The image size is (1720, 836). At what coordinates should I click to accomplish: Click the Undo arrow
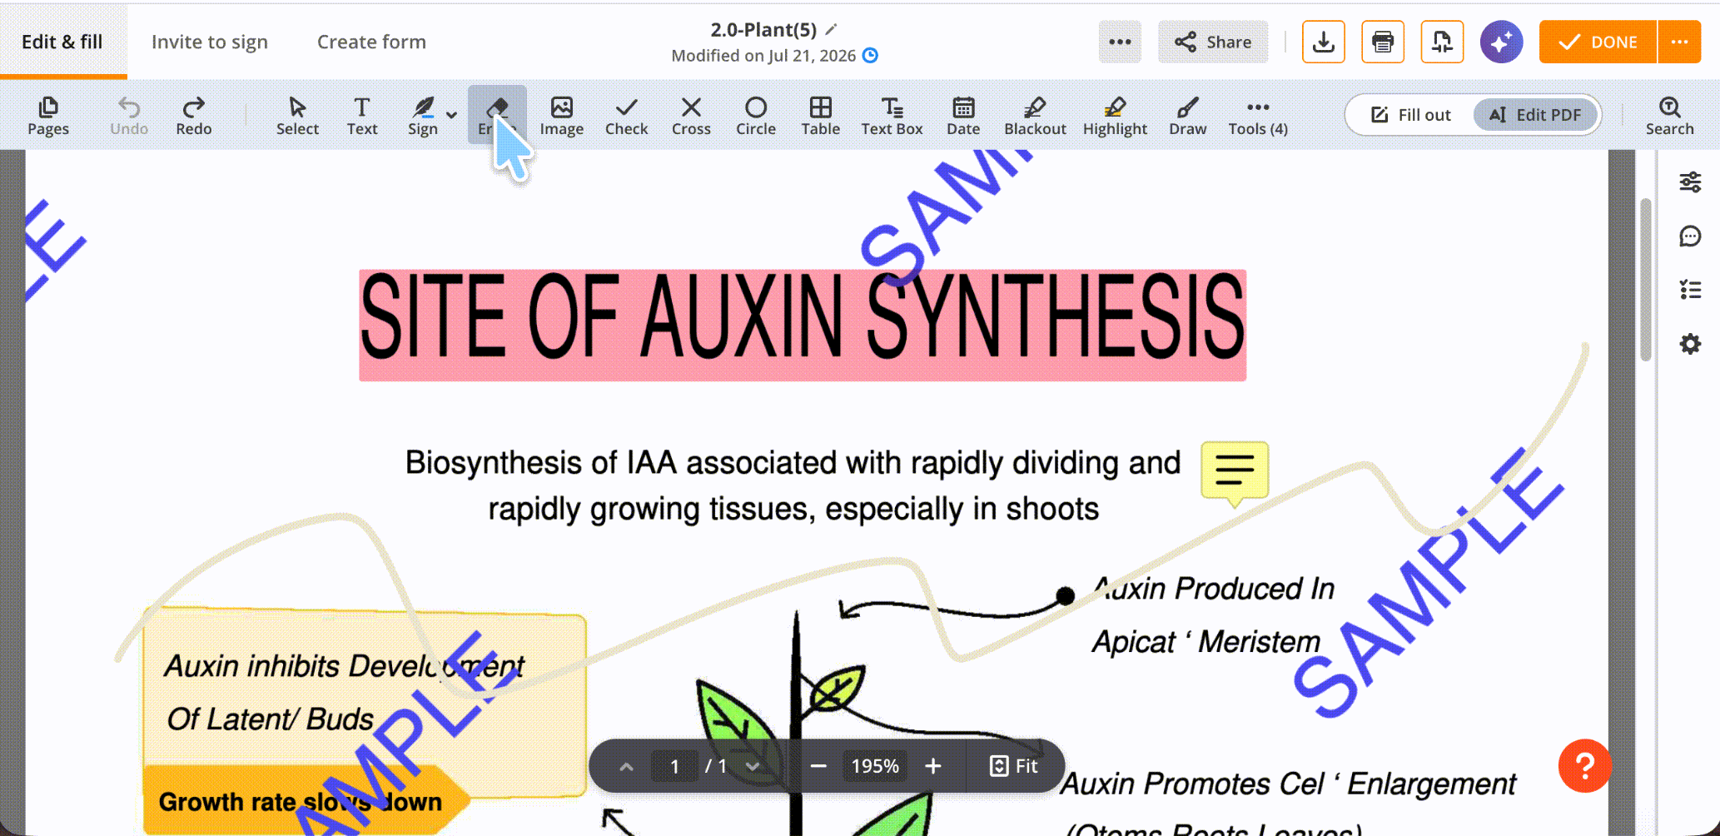pyautogui.click(x=129, y=116)
